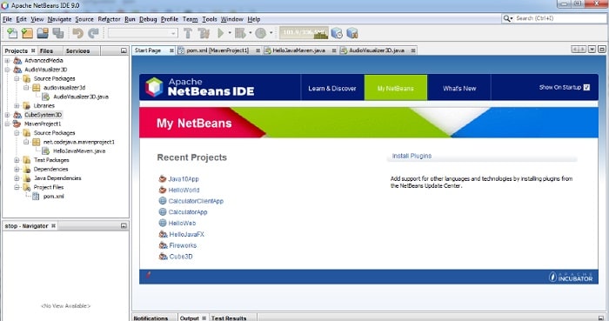This screenshot has height=321, width=609.
Task: Minimize the Projects panel
Action: [x=124, y=50]
